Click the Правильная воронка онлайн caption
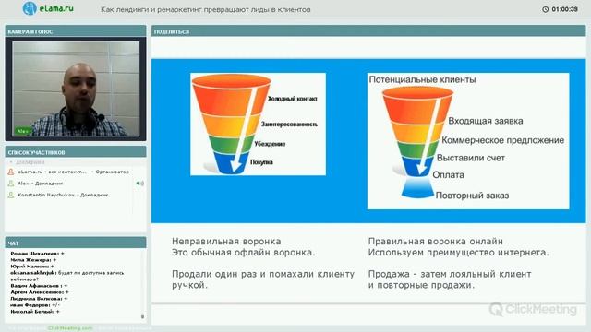The image size is (591, 332). click(435, 241)
